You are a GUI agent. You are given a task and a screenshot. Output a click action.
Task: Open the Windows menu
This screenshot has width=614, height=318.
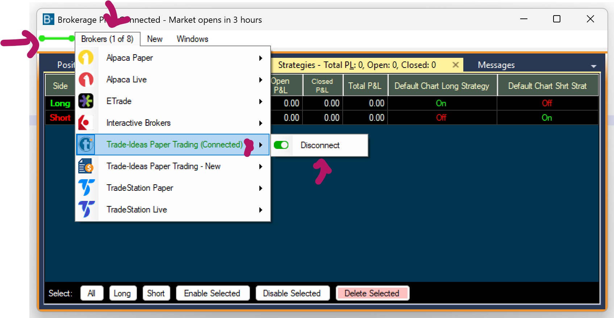pos(192,39)
